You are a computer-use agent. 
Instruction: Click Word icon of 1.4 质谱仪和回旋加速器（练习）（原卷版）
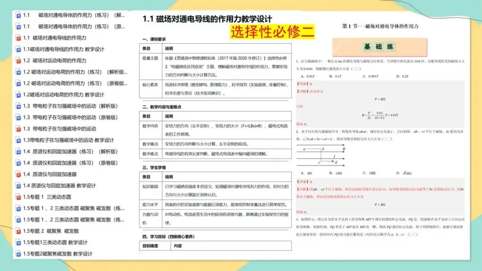click(18, 163)
